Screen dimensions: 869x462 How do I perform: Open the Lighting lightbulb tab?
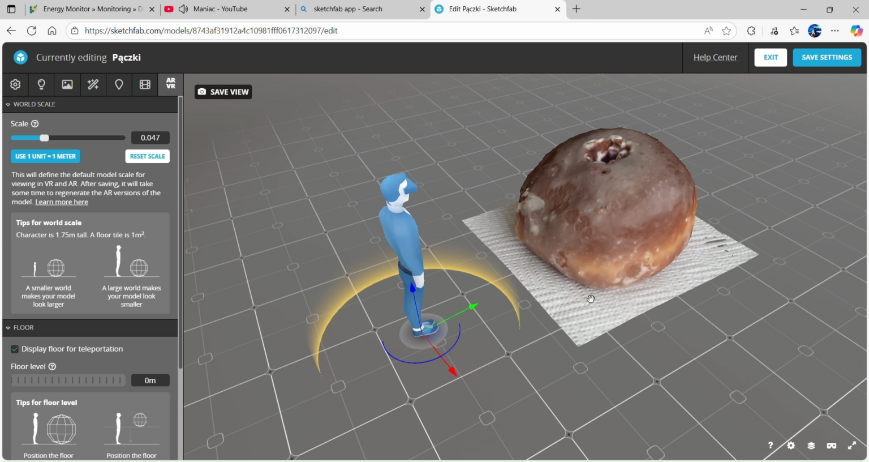(x=41, y=84)
